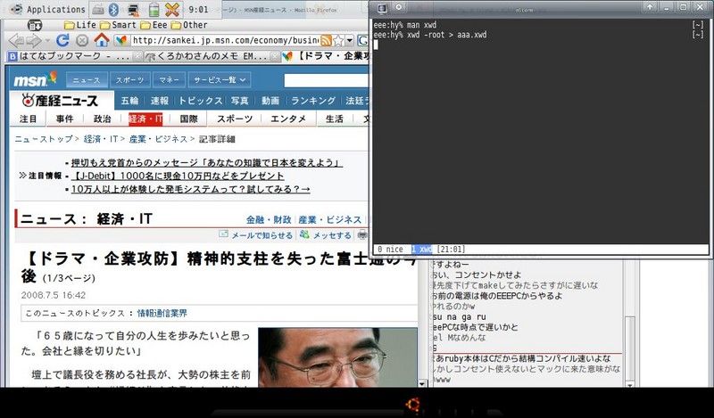Expand the サービス一覧 dropdown

[x=220, y=80]
